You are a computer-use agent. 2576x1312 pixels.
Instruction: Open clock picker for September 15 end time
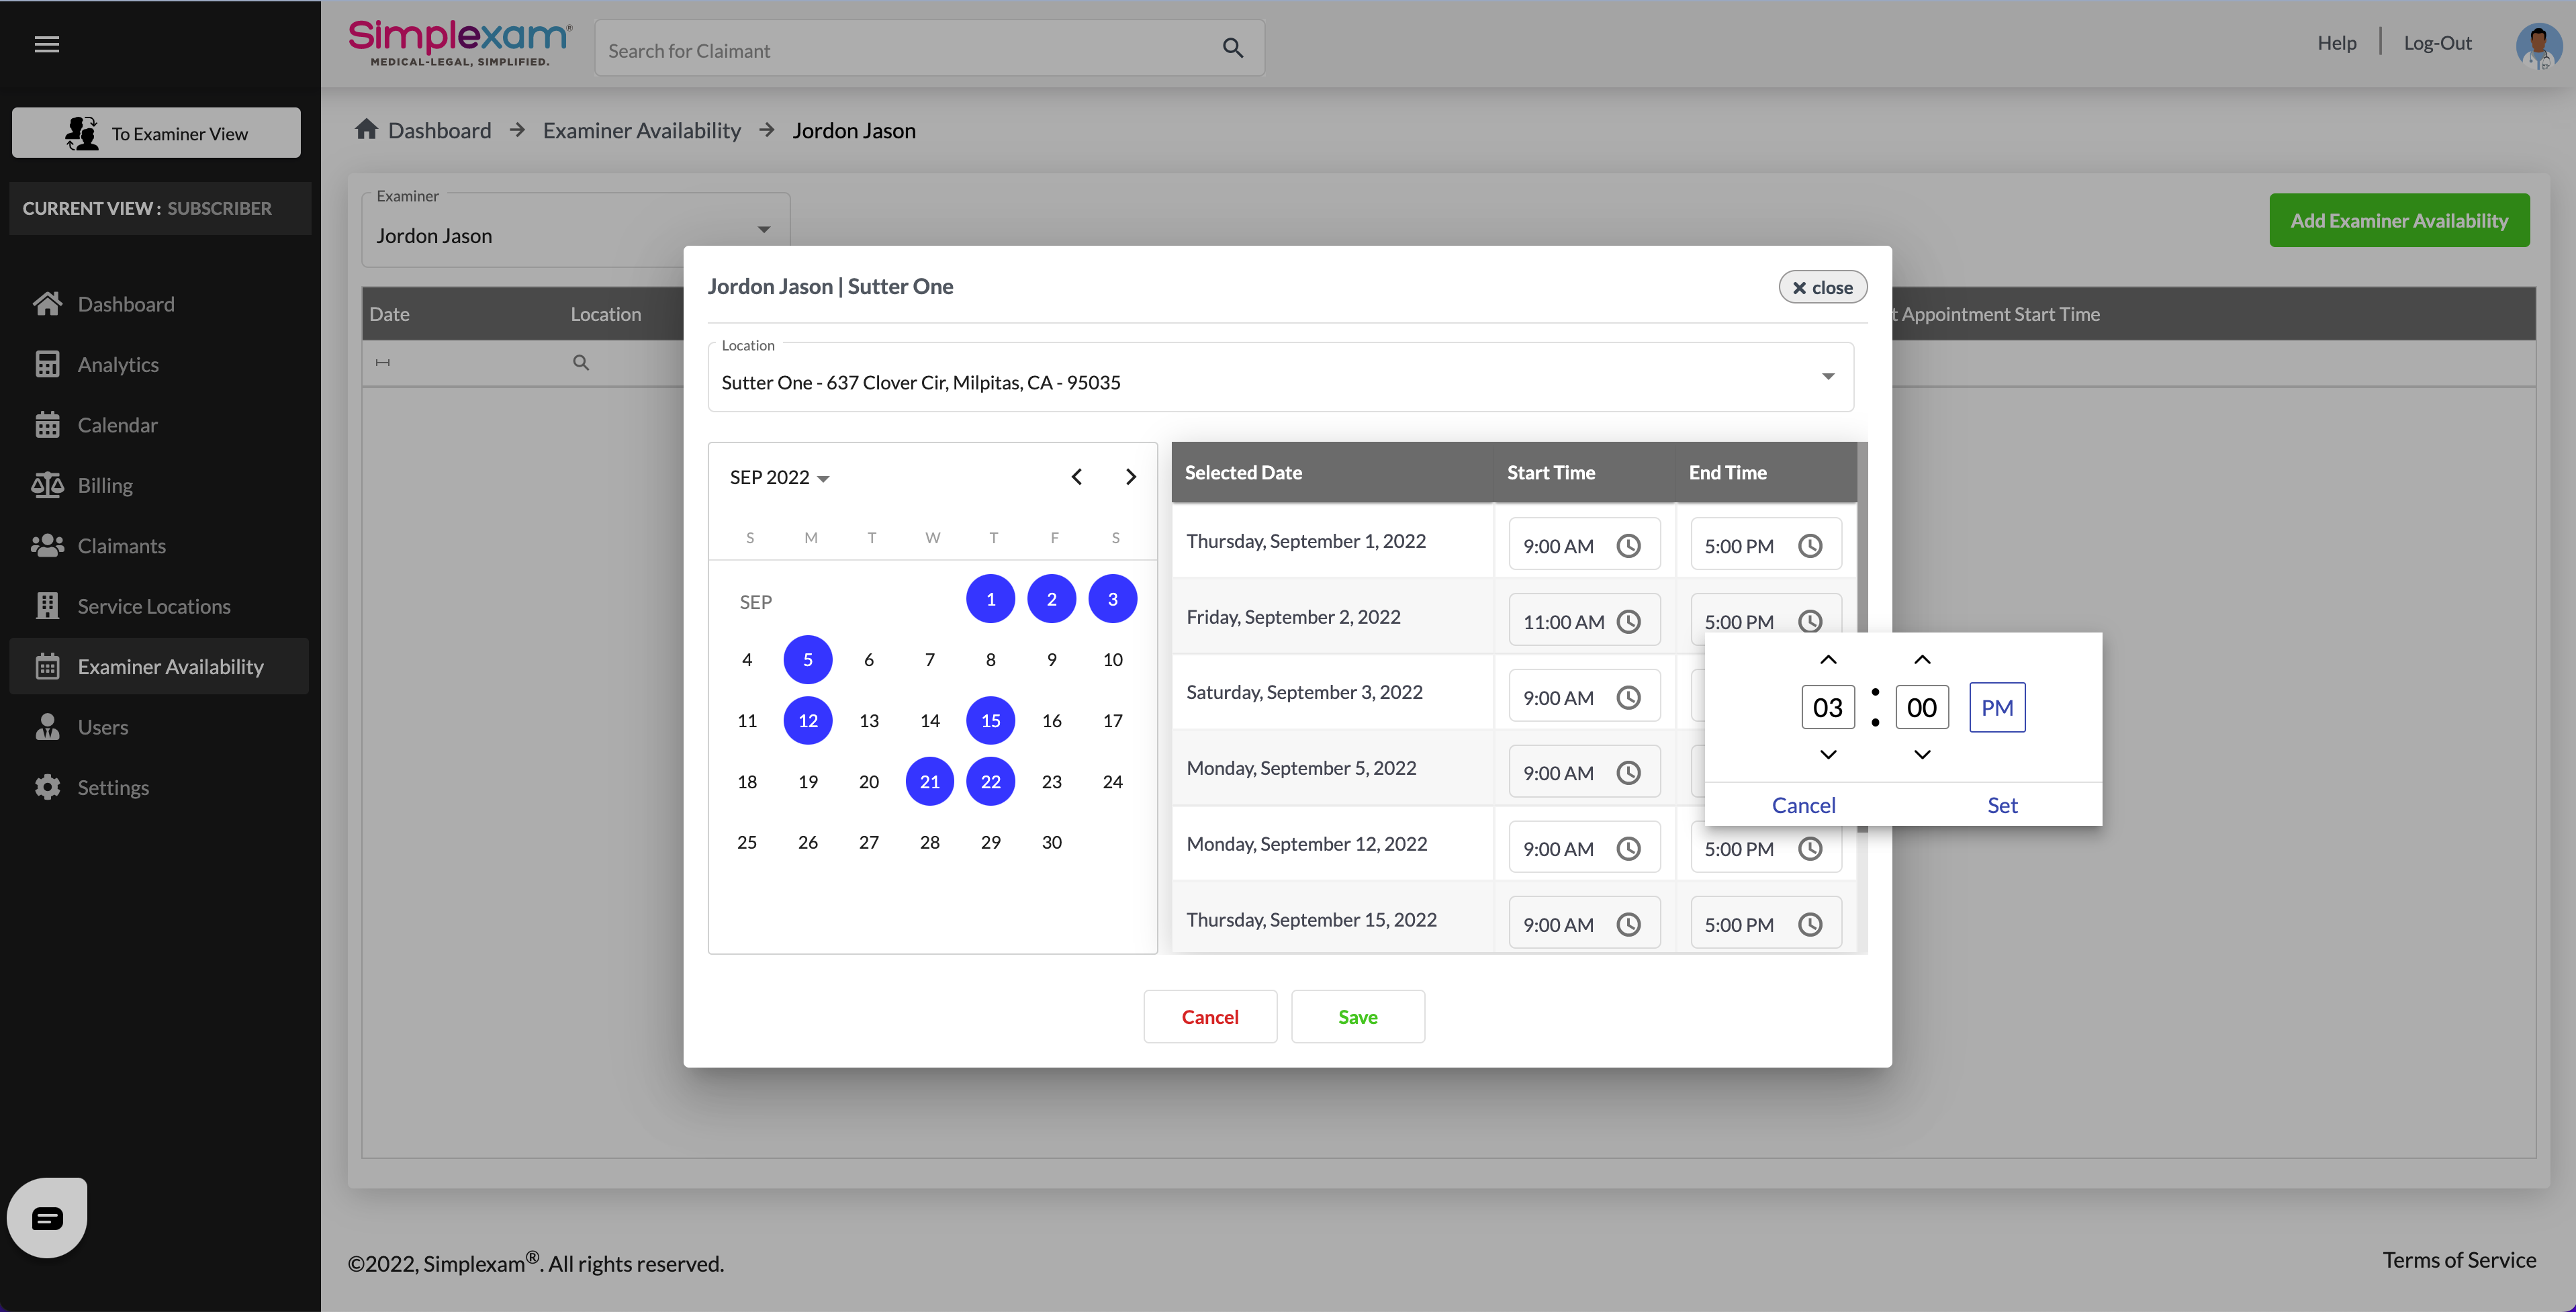coord(1810,925)
